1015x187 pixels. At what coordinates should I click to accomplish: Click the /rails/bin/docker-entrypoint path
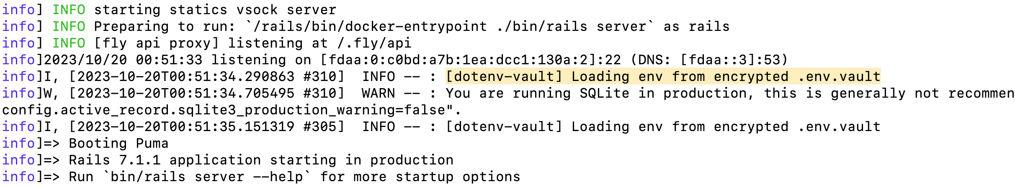[x=370, y=27]
